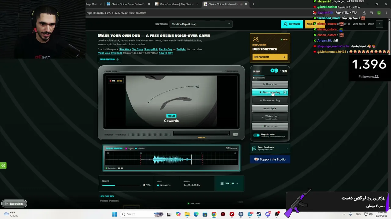Open the browser profile avatar
This screenshot has width=391, height=219.
point(379,13)
